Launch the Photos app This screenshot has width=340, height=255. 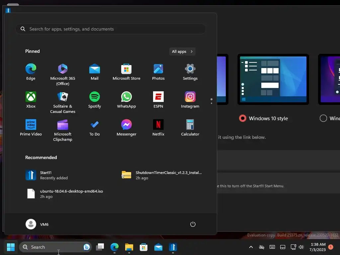(x=158, y=72)
